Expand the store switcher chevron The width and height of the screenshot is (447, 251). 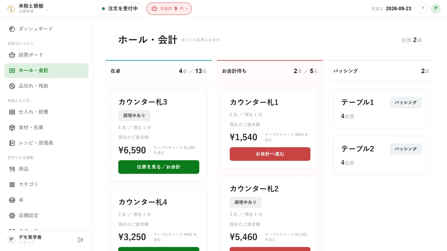(48, 10)
